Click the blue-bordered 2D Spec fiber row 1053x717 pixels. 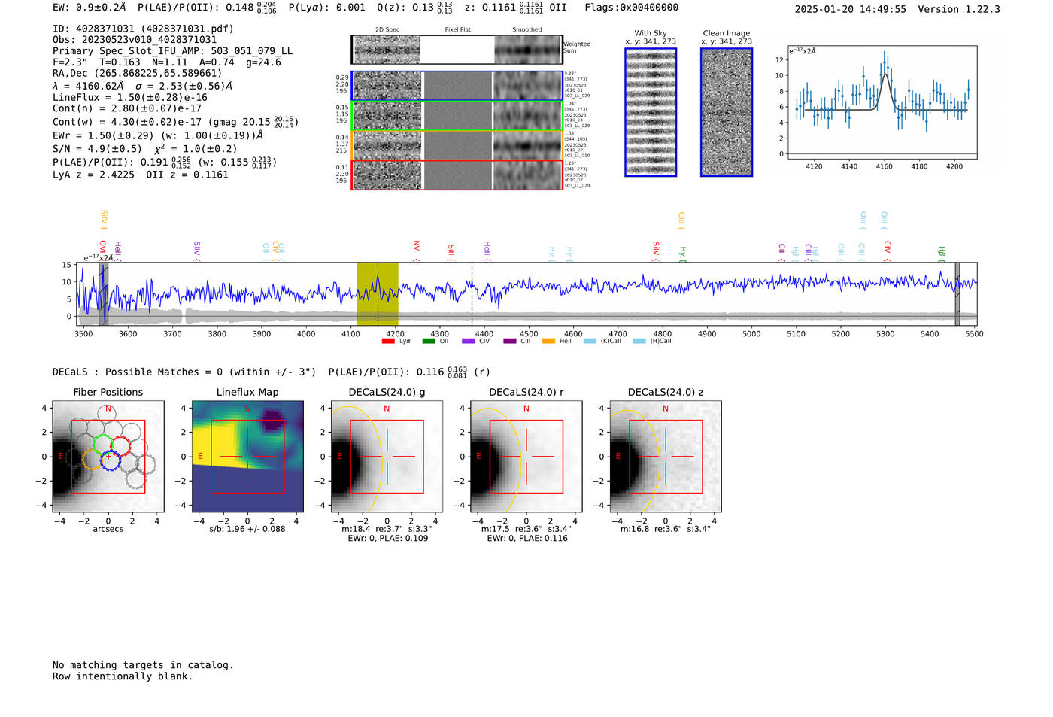387,86
